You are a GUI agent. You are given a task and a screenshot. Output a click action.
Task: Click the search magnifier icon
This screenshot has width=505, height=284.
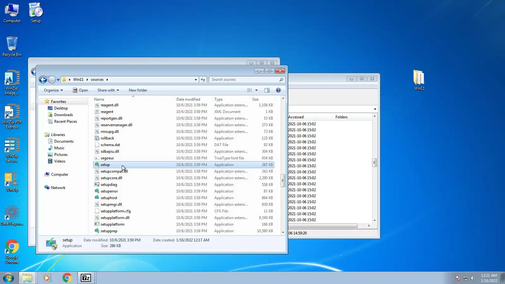coord(281,80)
